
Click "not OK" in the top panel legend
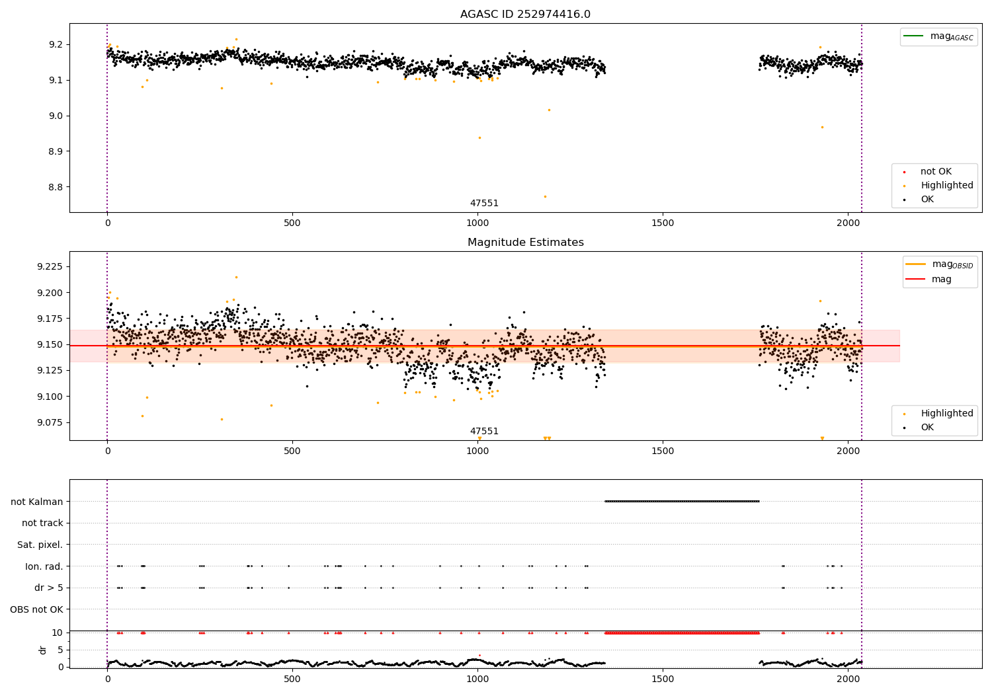[935, 172]
